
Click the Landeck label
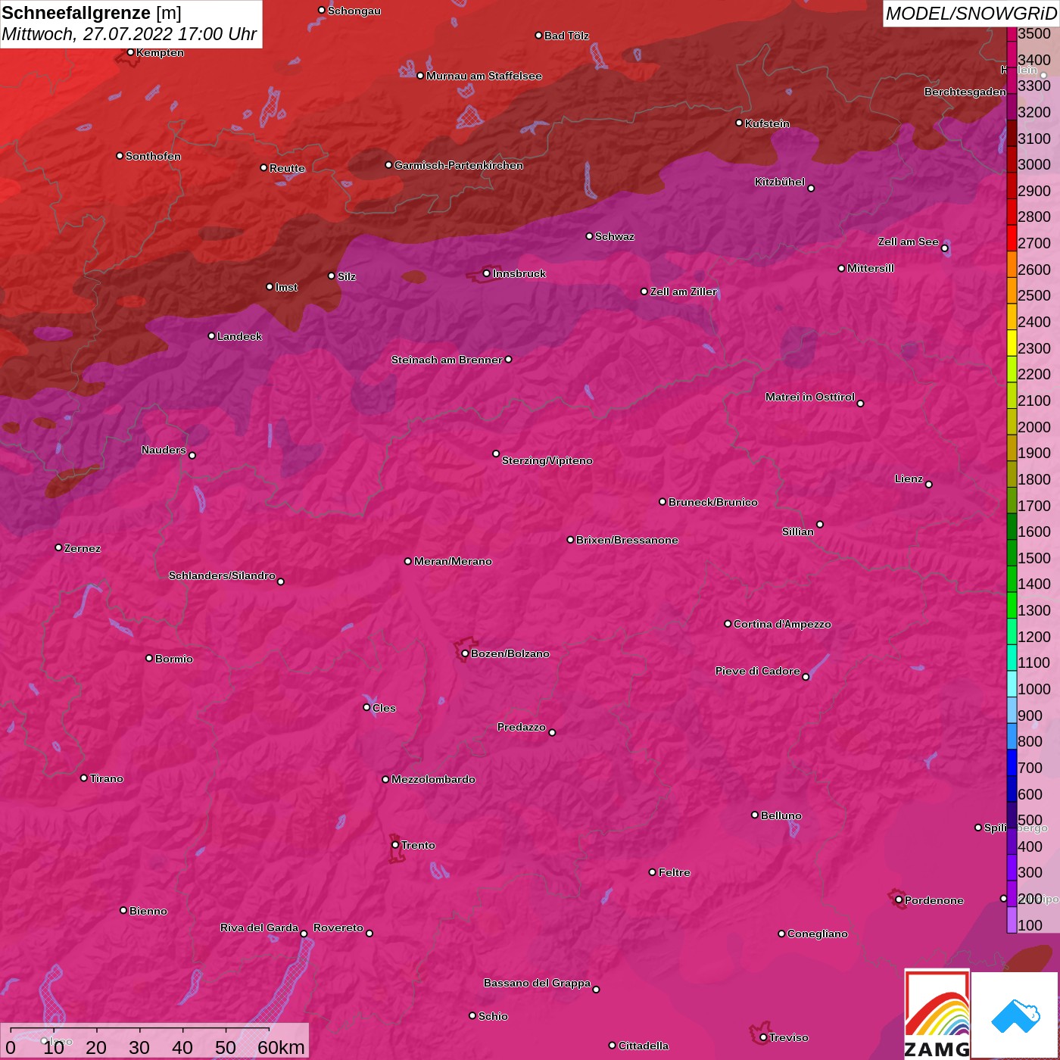click(239, 336)
